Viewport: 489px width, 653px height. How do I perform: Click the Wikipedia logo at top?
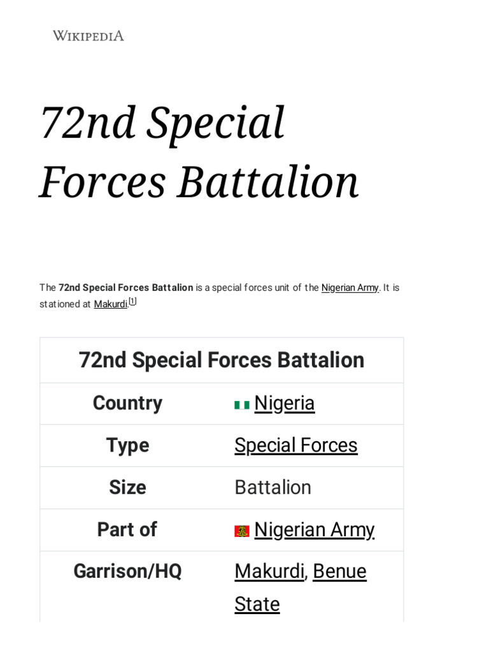[x=88, y=36]
